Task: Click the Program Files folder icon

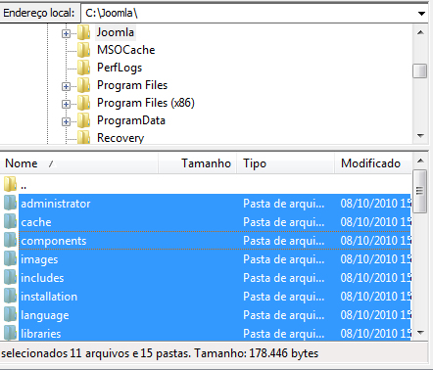Action: coord(83,85)
